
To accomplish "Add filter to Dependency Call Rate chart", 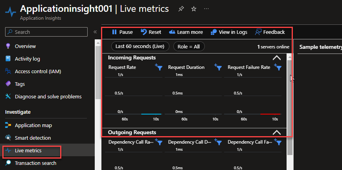I will coord(158,142).
